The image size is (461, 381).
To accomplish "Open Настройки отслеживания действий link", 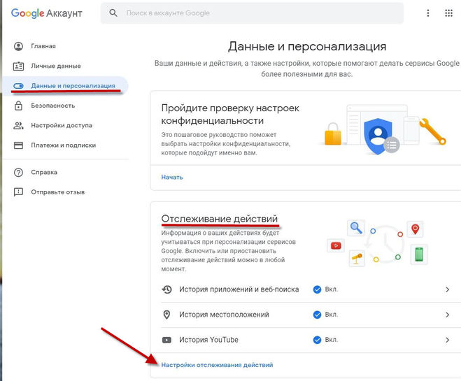I will pyautogui.click(x=217, y=365).
